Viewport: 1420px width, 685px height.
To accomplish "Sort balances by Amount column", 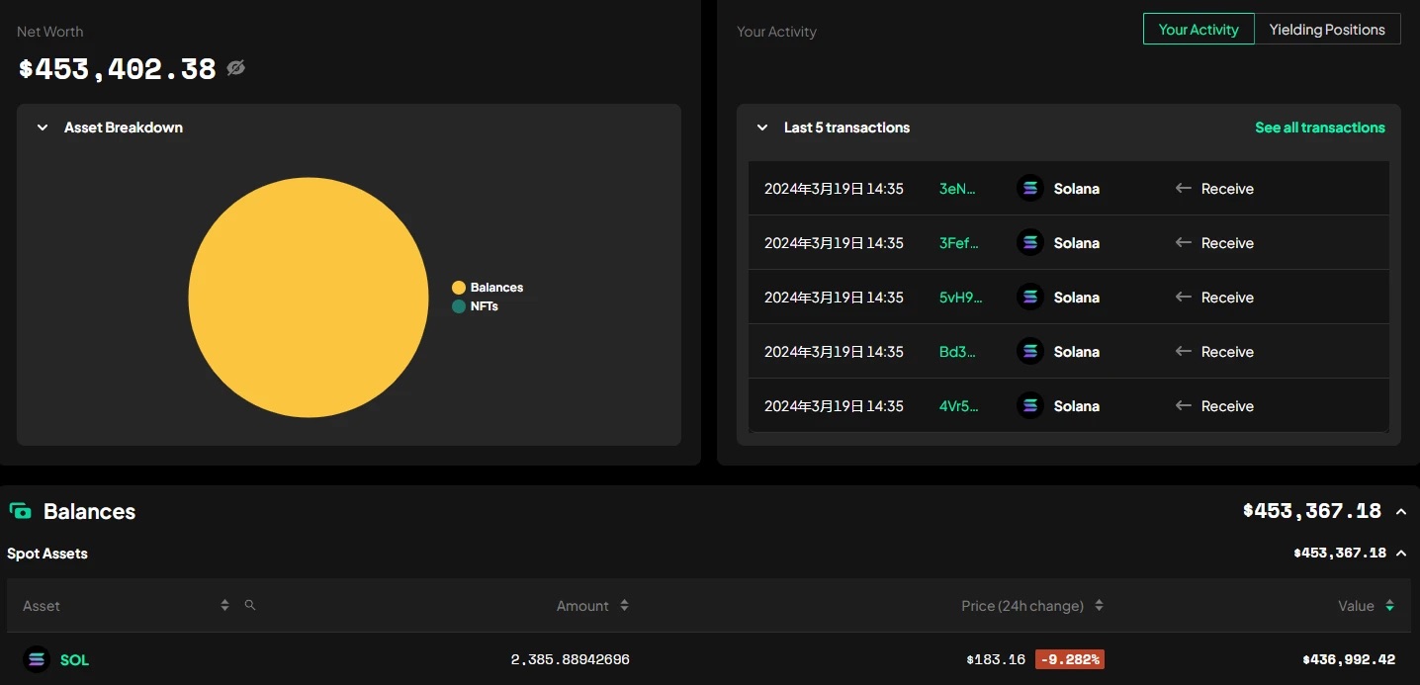I will 624,606.
